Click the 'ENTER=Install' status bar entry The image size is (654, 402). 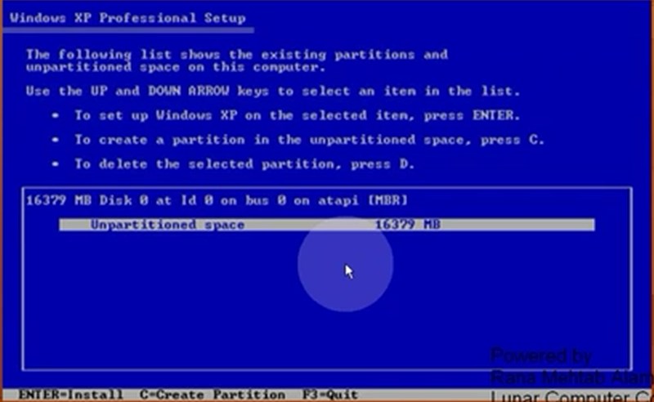[x=70, y=395]
